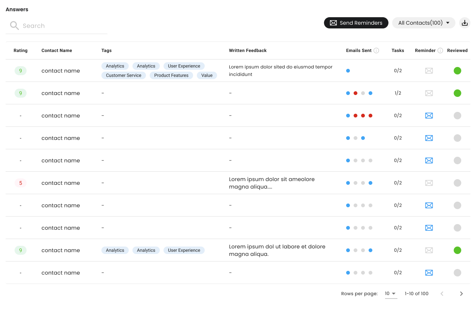The height and width of the screenshot is (309, 476).
Task: Click the Reminder column header text
Action: [x=425, y=51]
